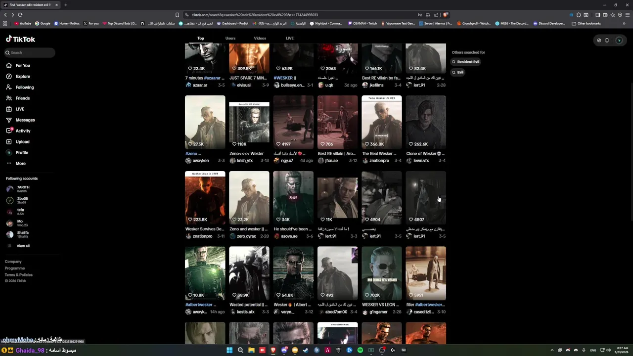Open the Company footer link

coord(13,262)
